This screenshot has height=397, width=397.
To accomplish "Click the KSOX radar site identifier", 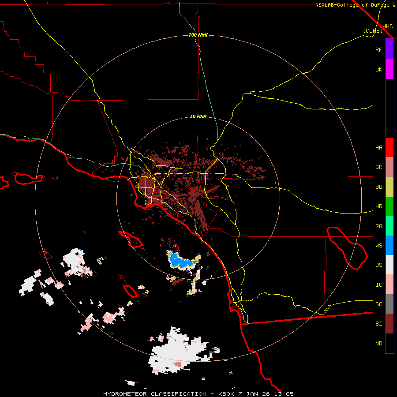I will (x=226, y=394).
